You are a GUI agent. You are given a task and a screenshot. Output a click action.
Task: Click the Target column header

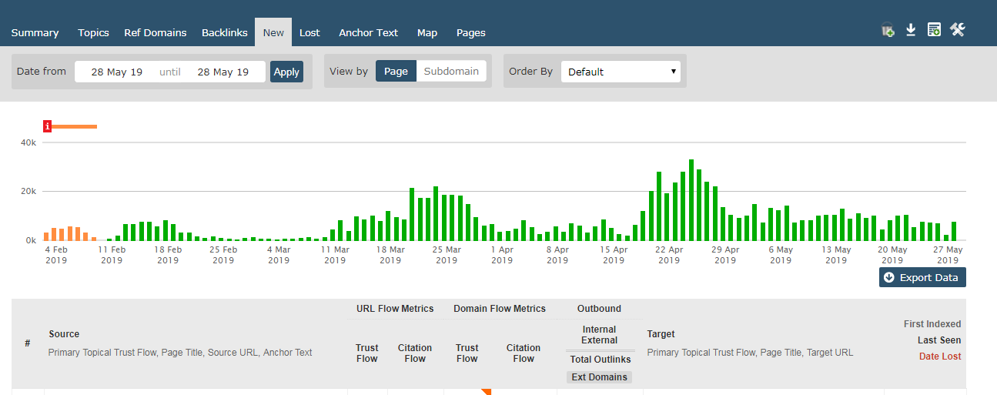tap(661, 334)
